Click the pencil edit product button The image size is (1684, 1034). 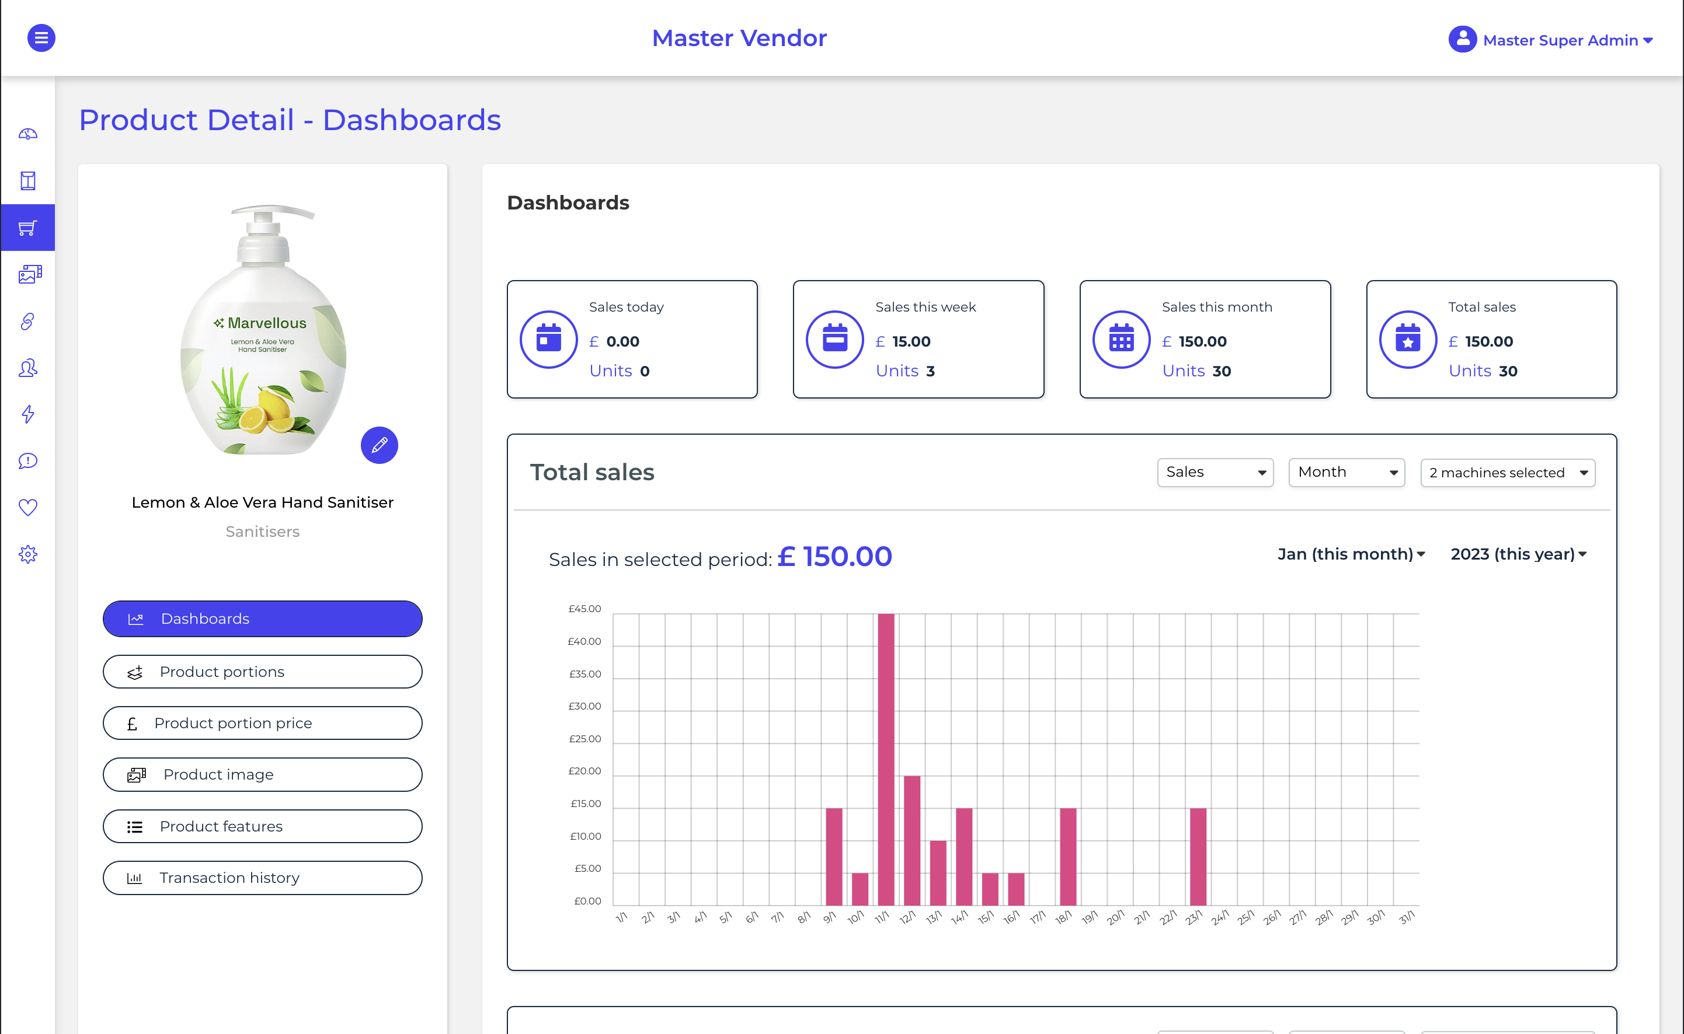(379, 446)
